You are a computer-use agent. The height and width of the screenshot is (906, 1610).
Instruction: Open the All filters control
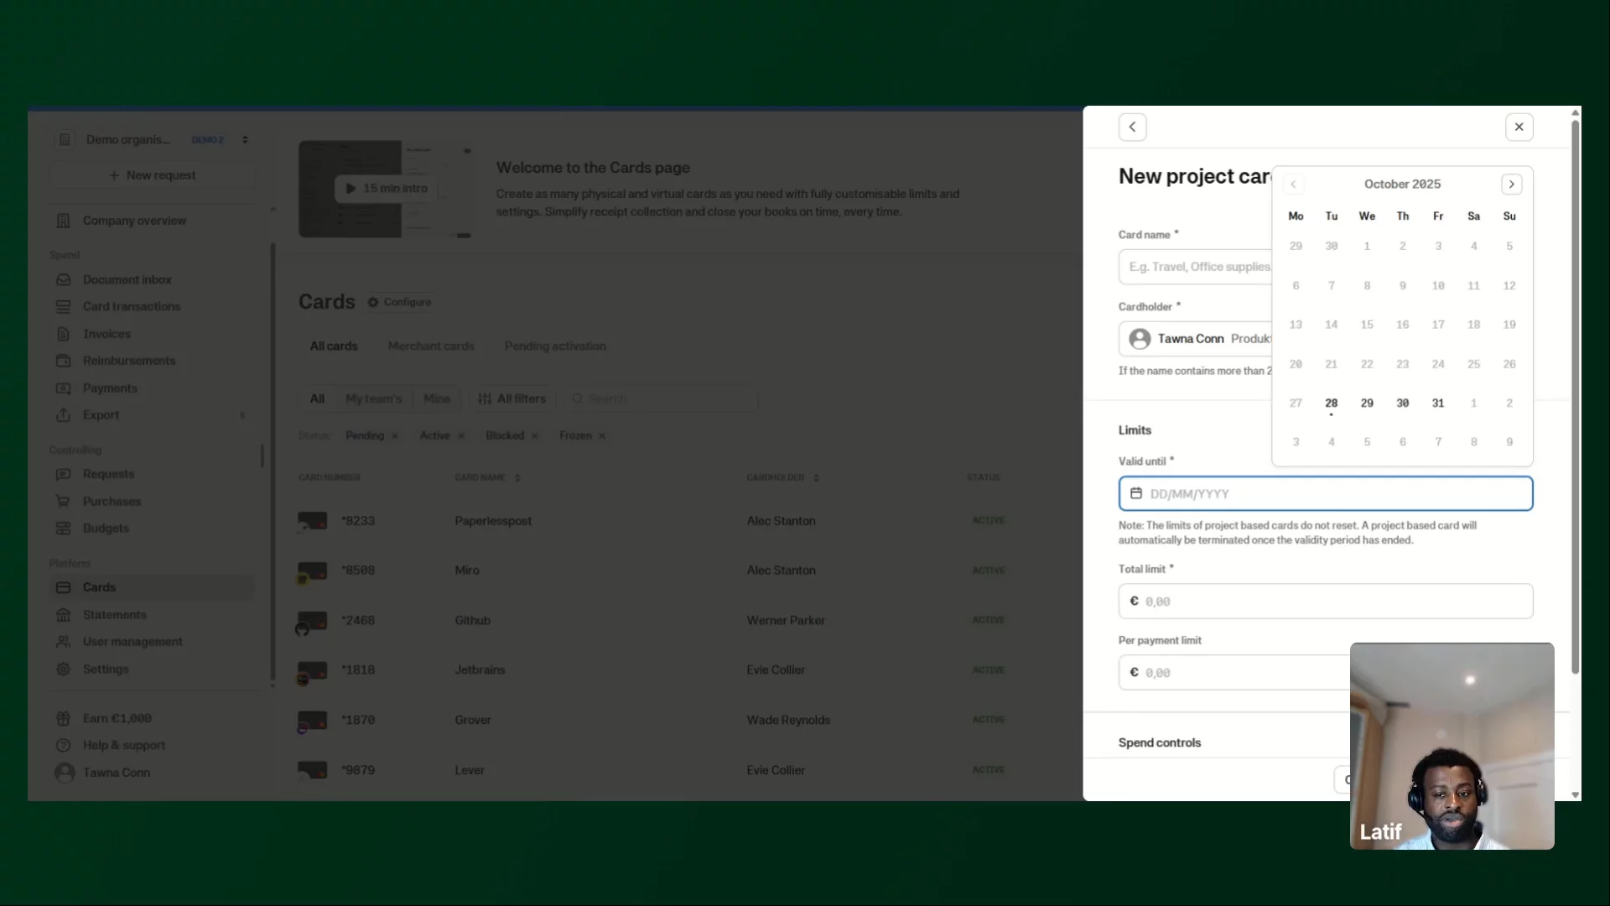click(x=512, y=398)
